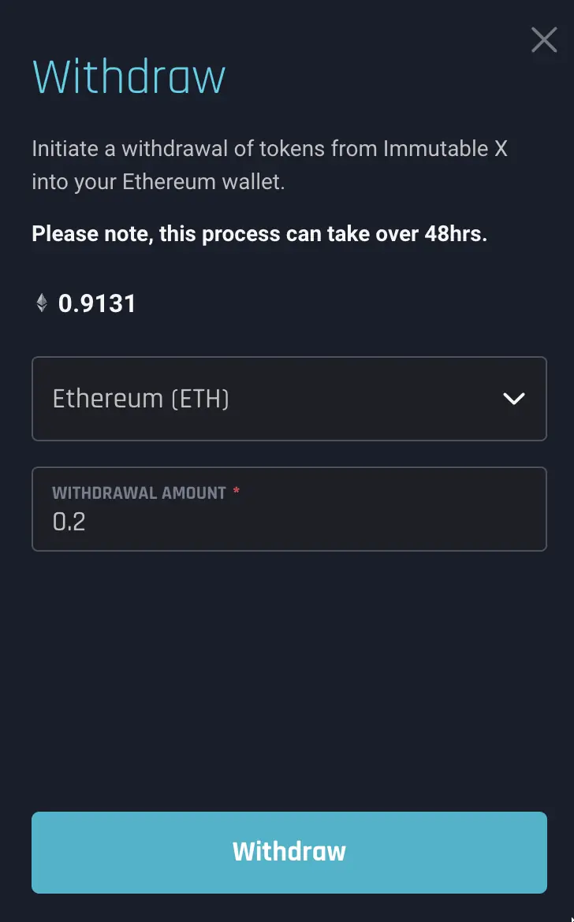Close the Withdraw dialog with the X icon
Screen dimensions: 574x922
point(544,39)
